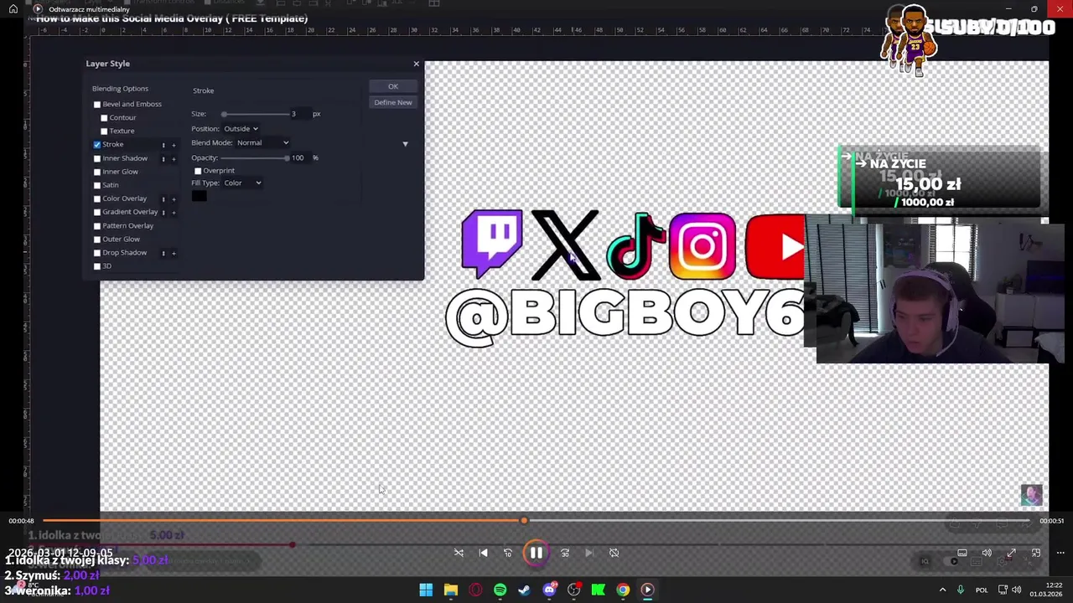Open the Fill Type dropdown
1073x603 pixels.
[242, 183]
